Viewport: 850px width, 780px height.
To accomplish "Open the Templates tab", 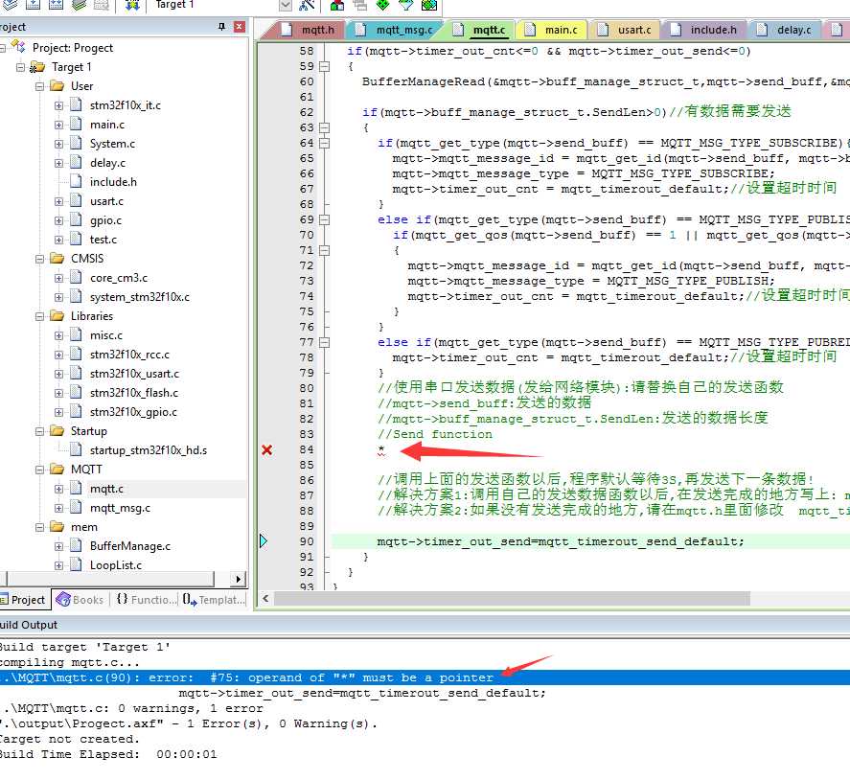I will point(213,600).
